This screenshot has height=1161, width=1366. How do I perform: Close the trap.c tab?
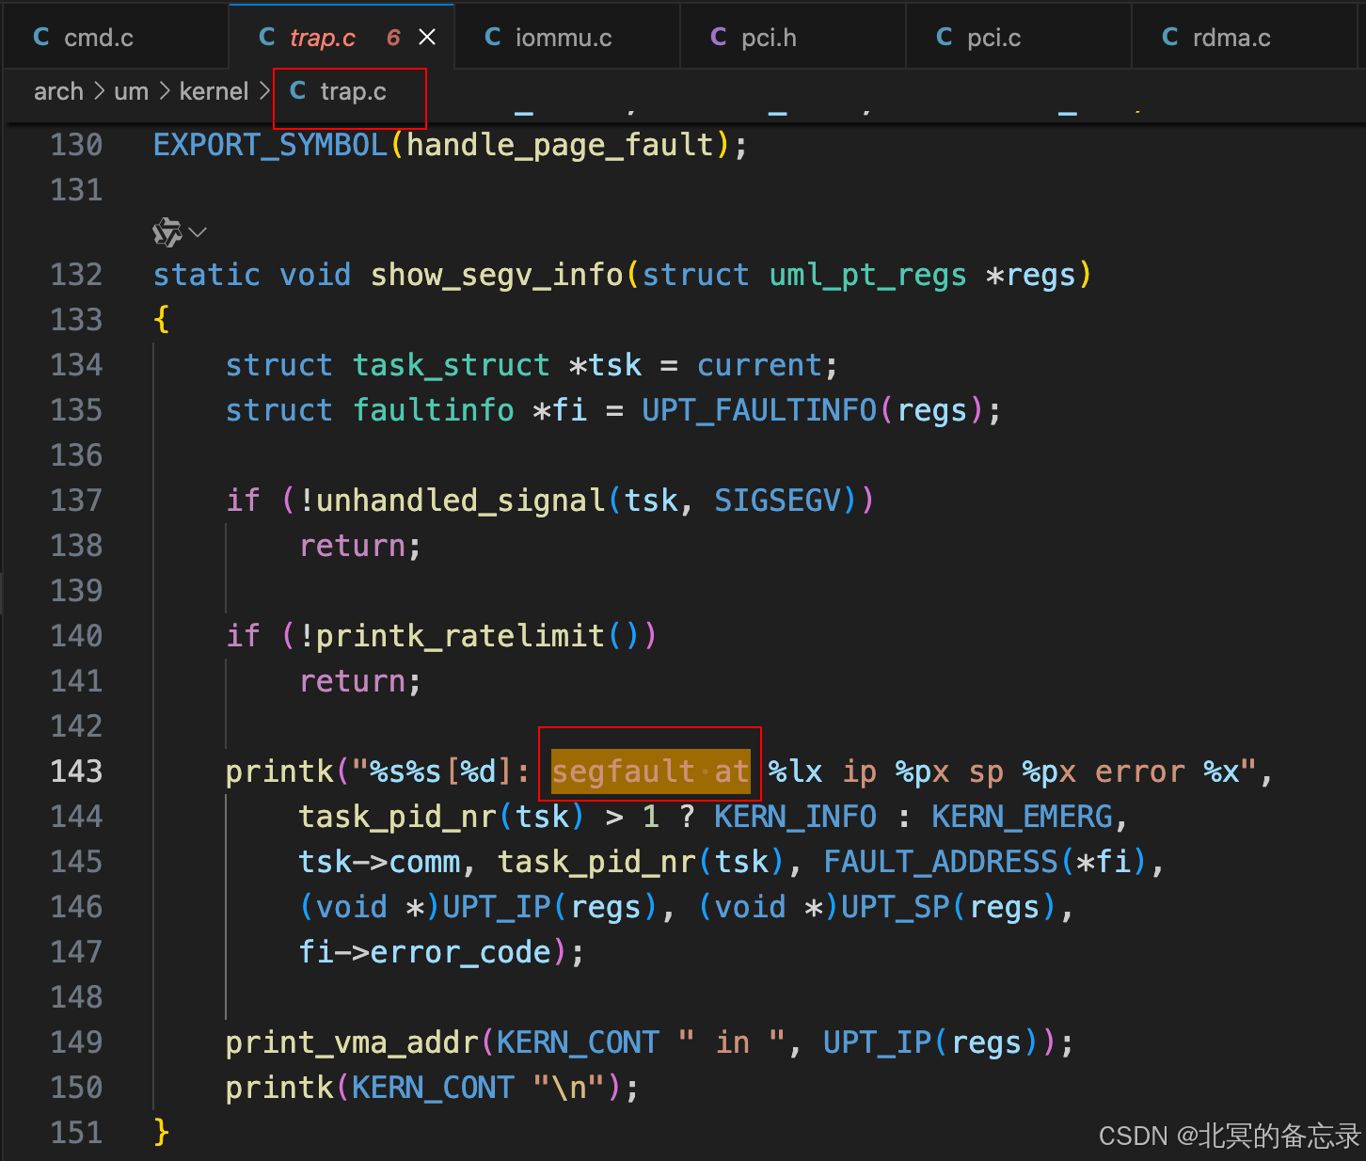pyautogui.click(x=427, y=38)
